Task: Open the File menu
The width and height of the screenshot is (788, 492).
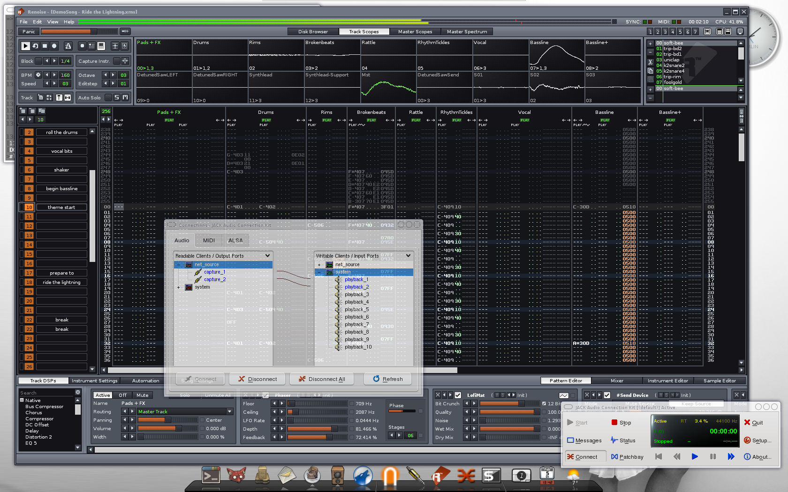Action: pyautogui.click(x=23, y=22)
